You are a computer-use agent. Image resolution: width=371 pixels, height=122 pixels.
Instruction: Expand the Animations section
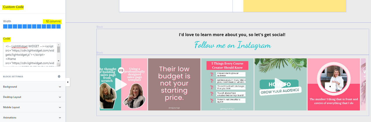pyautogui.click(x=32, y=117)
